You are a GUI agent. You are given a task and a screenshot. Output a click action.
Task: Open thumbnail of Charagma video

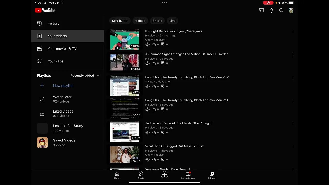coord(125,39)
